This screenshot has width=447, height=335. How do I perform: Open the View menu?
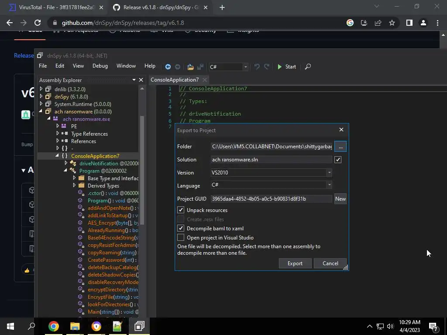coord(78,66)
